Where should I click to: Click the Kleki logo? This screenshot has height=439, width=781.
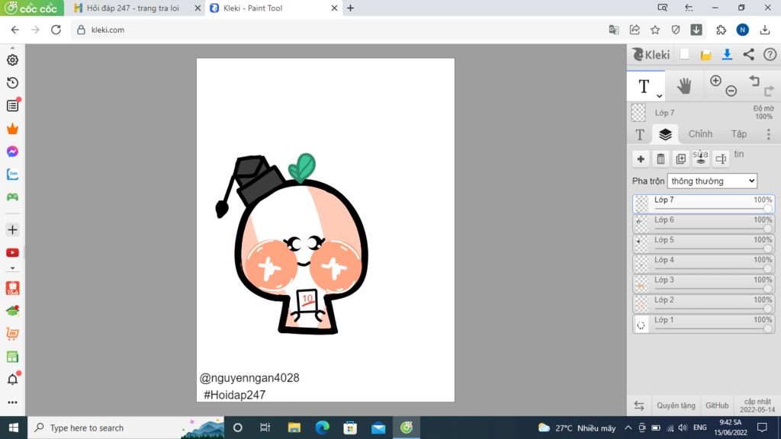click(651, 54)
